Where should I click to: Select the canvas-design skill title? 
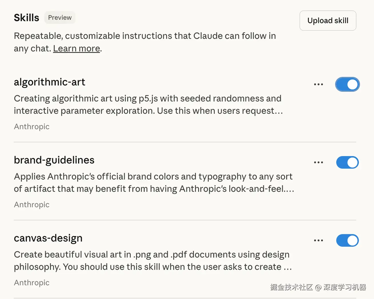[x=48, y=238]
